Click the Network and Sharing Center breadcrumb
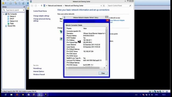Viewport: 172px width, 97px height. point(74,6)
